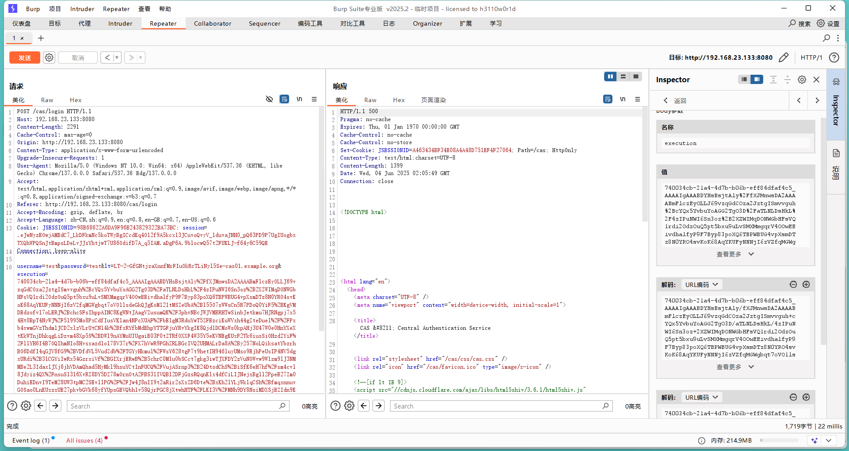Select side-by-side request/response layout
Screen dimensions: 849x451
click(x=610, y=76)
